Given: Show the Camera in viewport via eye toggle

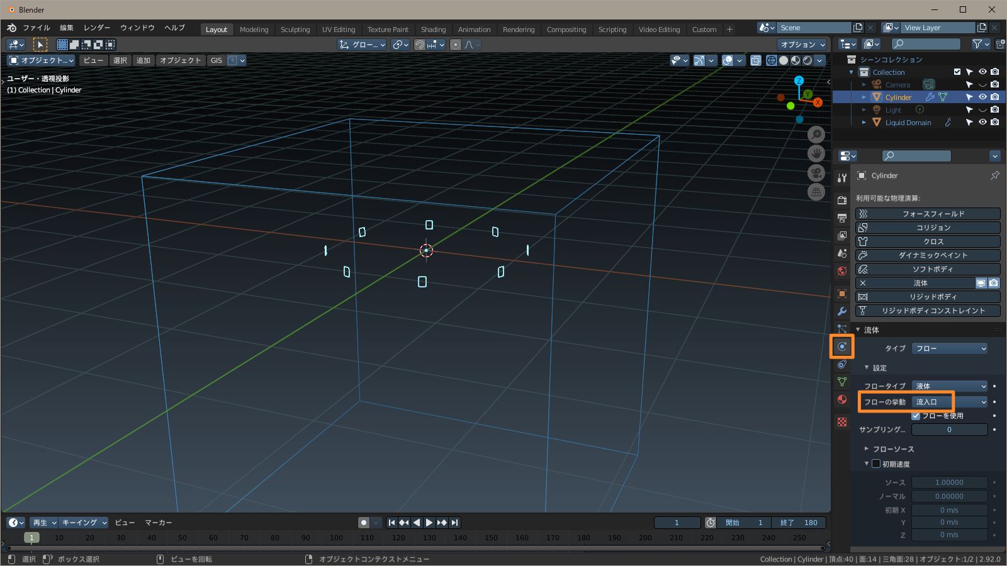Looking at the screenshot, I should pos(982,84).
